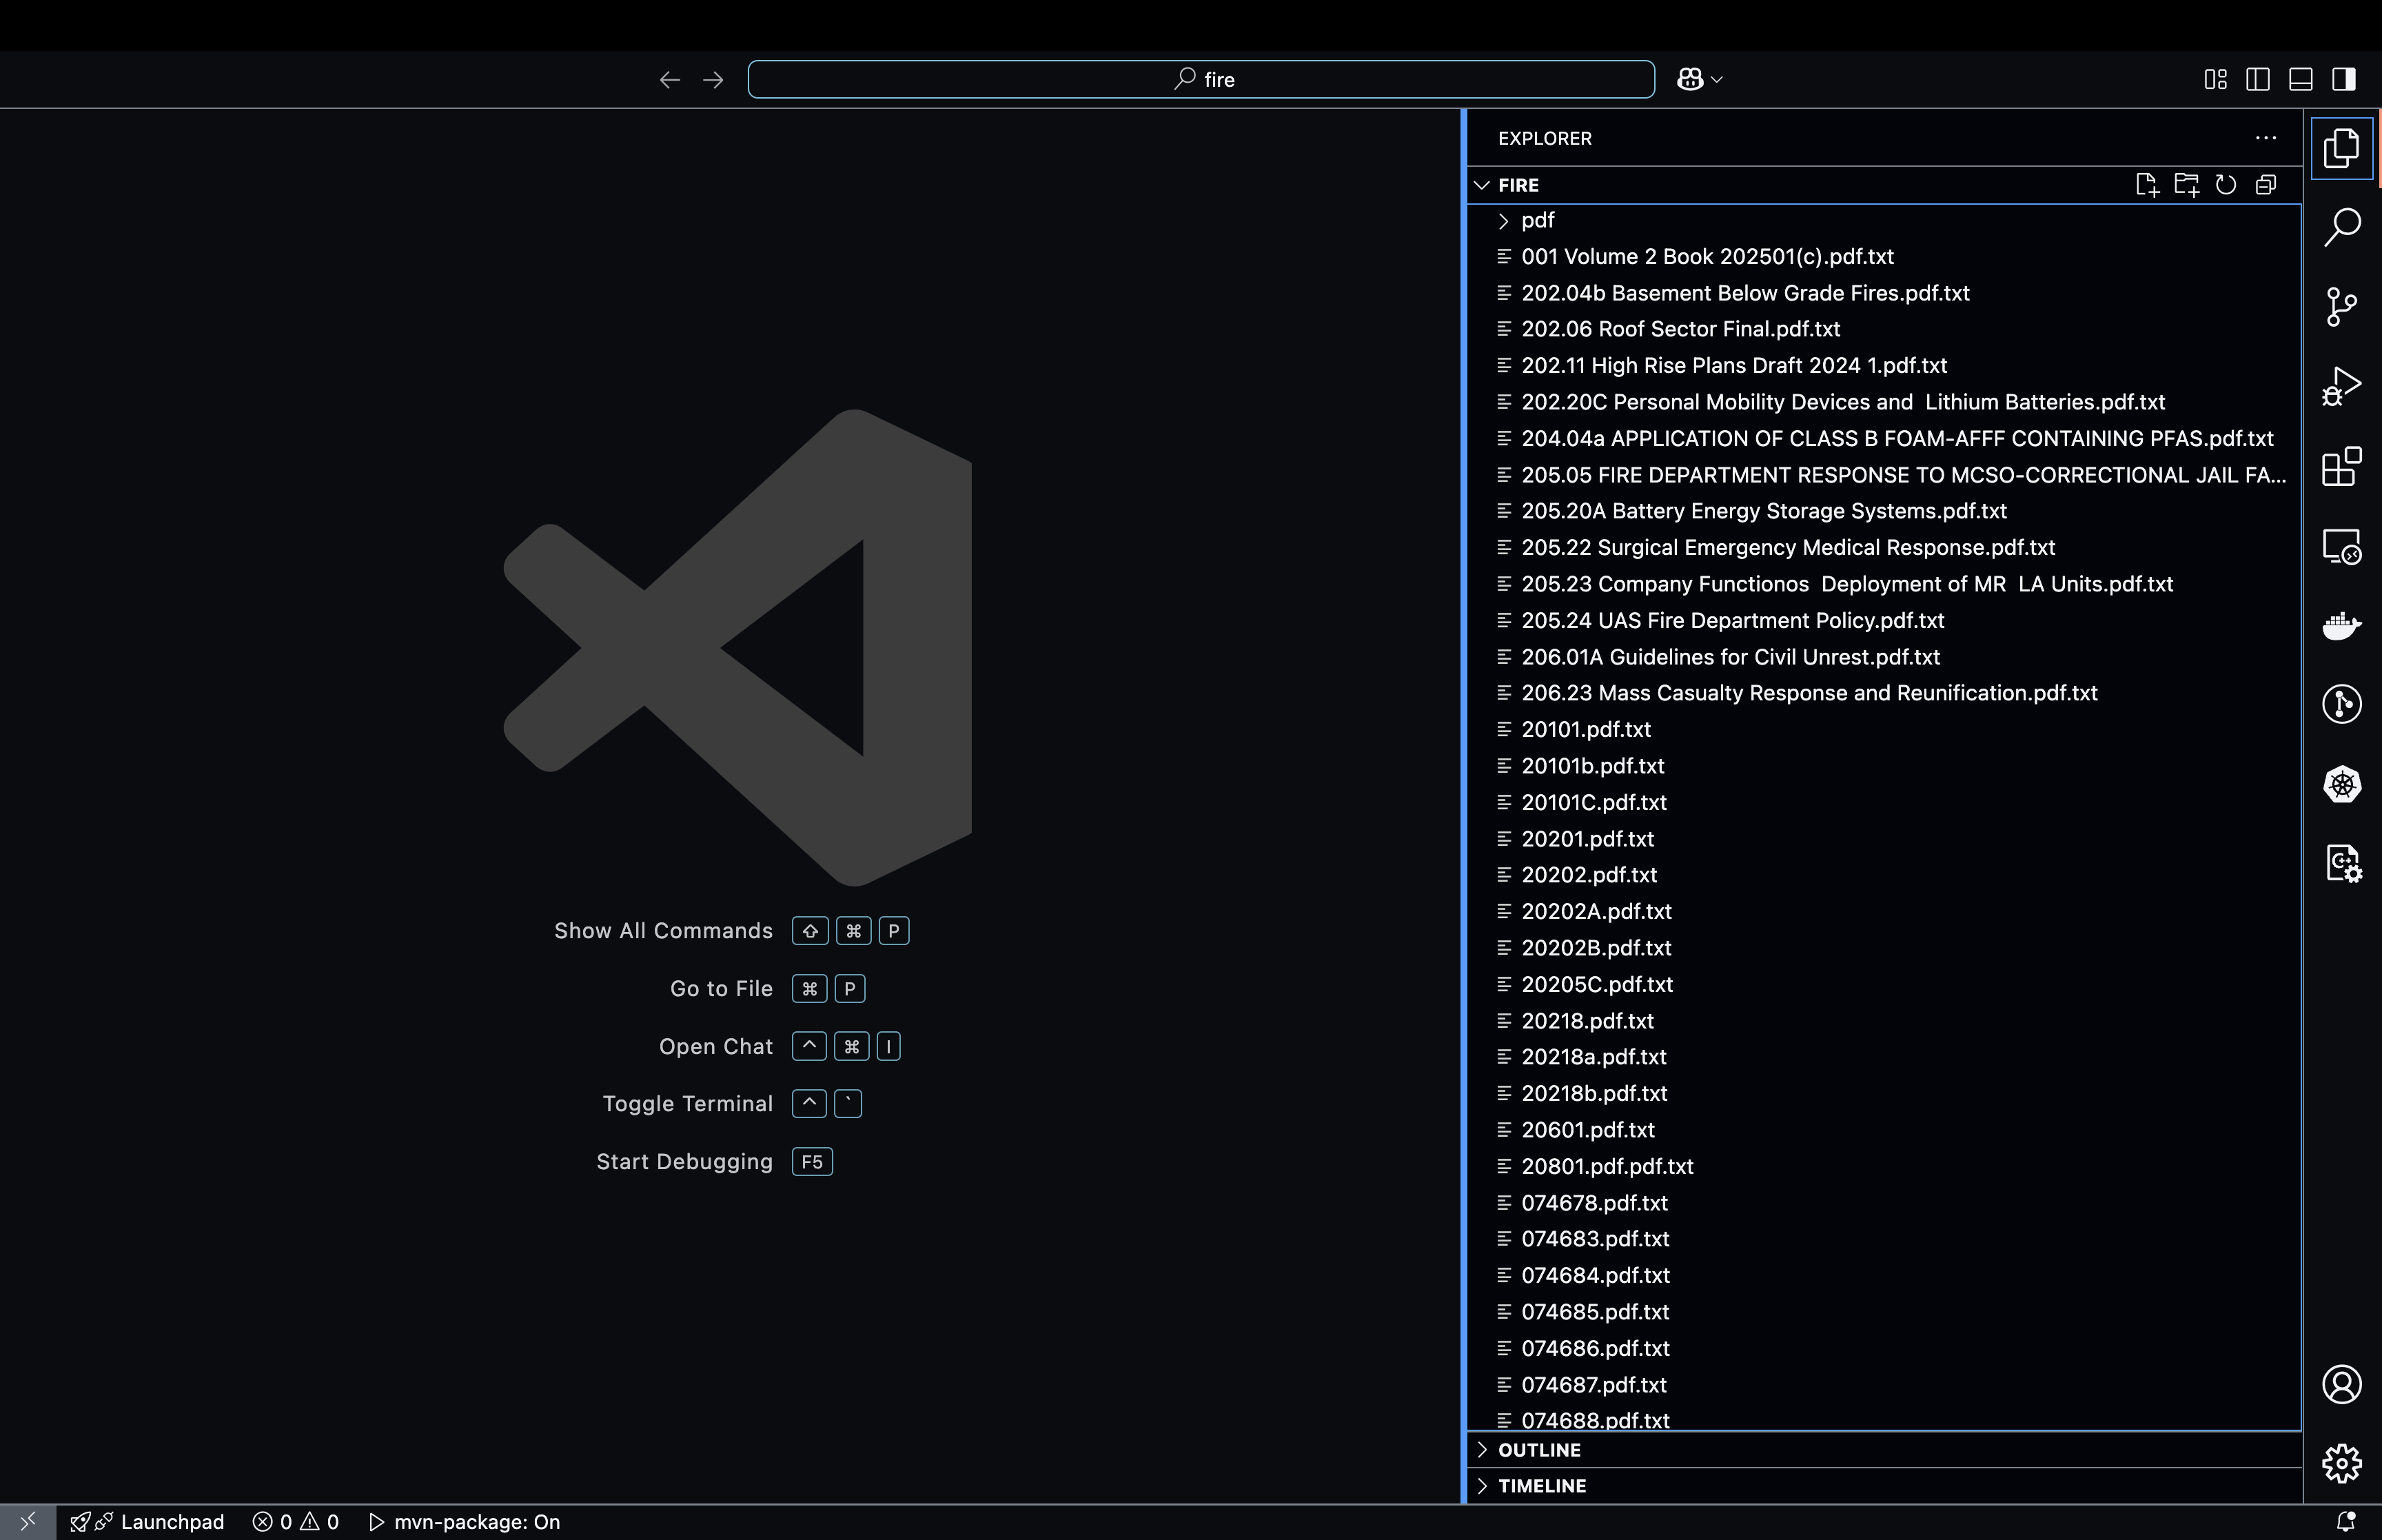The image size is (2382, 1540).
Task: Expand the pdf folder
Action: (1538, 220)
